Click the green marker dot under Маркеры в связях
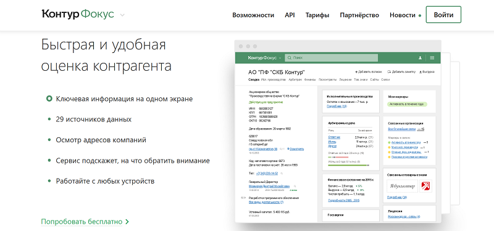The height and width of the screenshot is (231, 494). 389,142
